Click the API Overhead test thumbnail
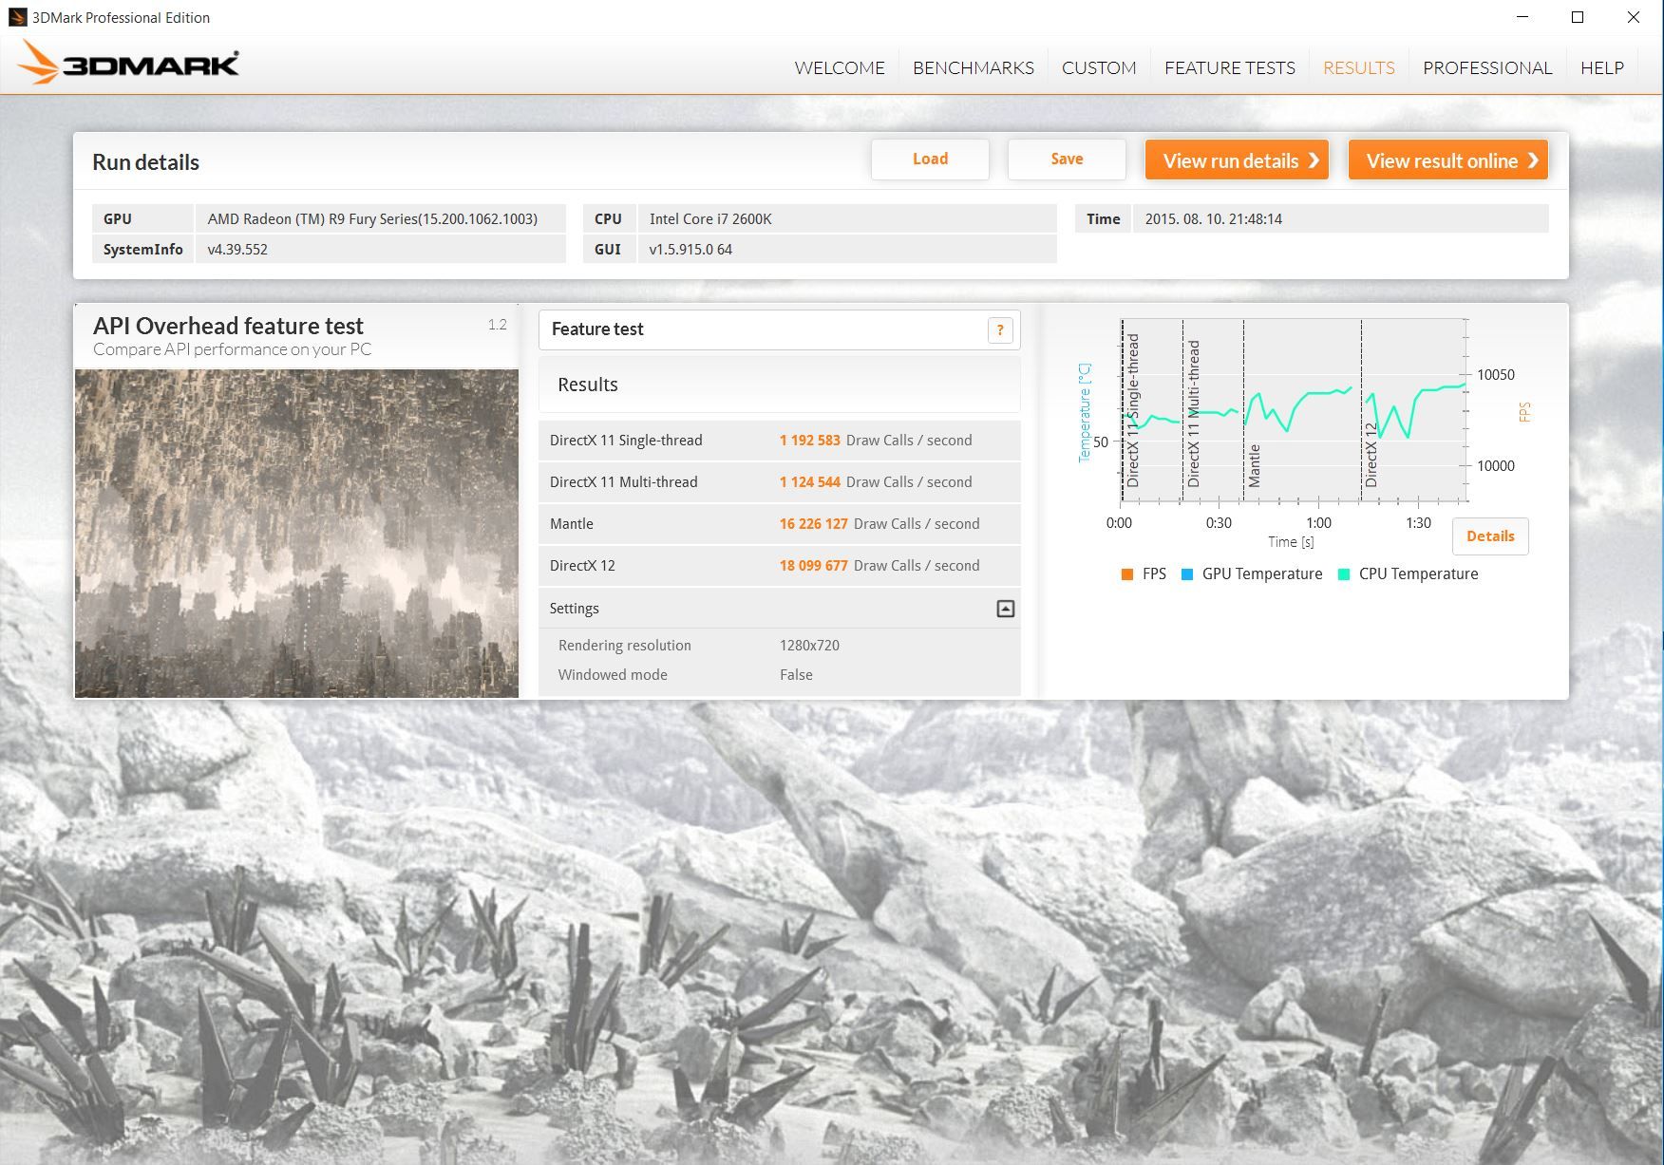 [296, 534]
